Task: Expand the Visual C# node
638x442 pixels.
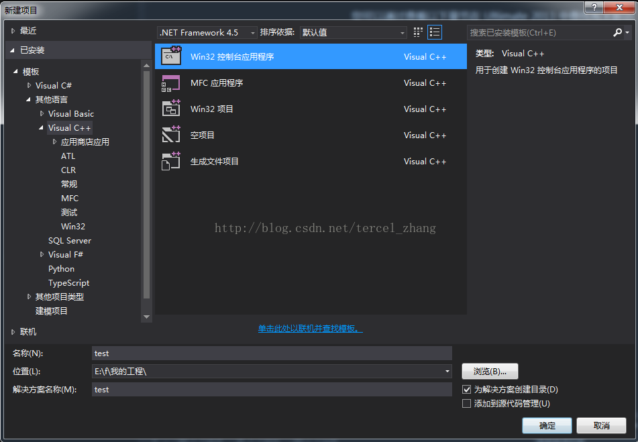Action: (29, 85)
